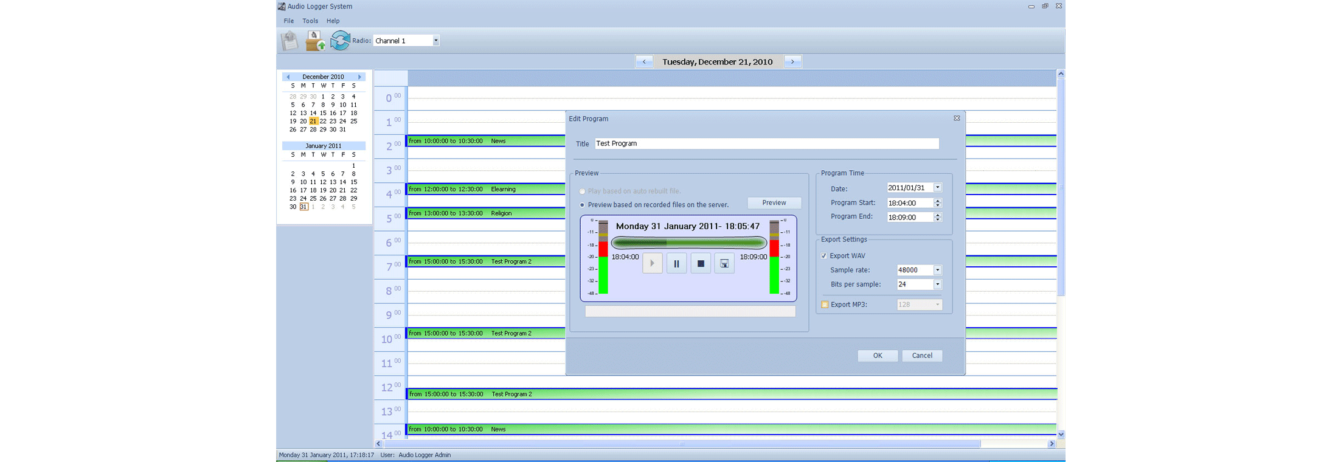The height and width of the screenshot is (462, 1338).
Task: Click the green playback progress bar
Action: [688, 243]
